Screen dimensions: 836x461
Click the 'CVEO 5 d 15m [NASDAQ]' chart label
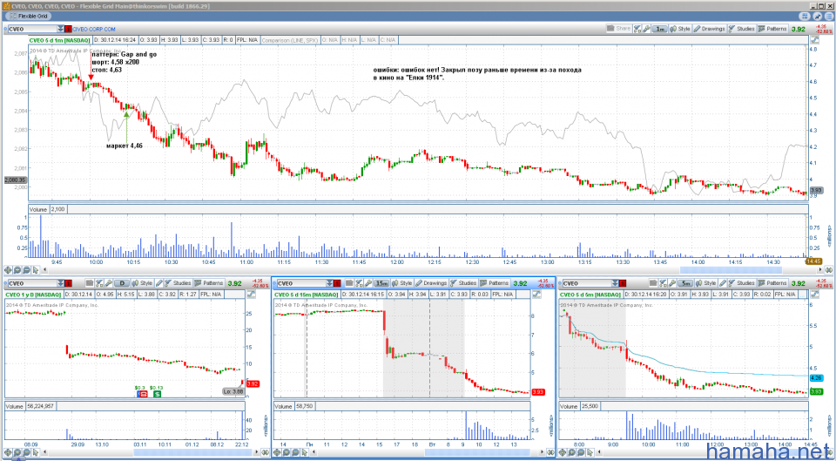[307, 295]
